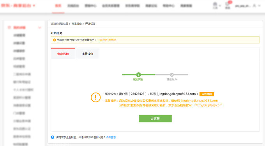The image size is (265, 146).
Task: Click the green 去更新 button
Action: tap(155, 119)
